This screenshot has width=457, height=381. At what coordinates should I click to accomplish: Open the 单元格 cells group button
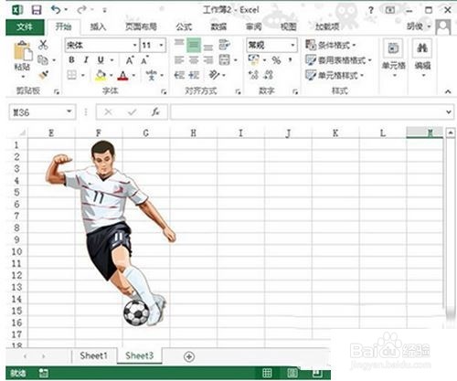tap(393, 58)
